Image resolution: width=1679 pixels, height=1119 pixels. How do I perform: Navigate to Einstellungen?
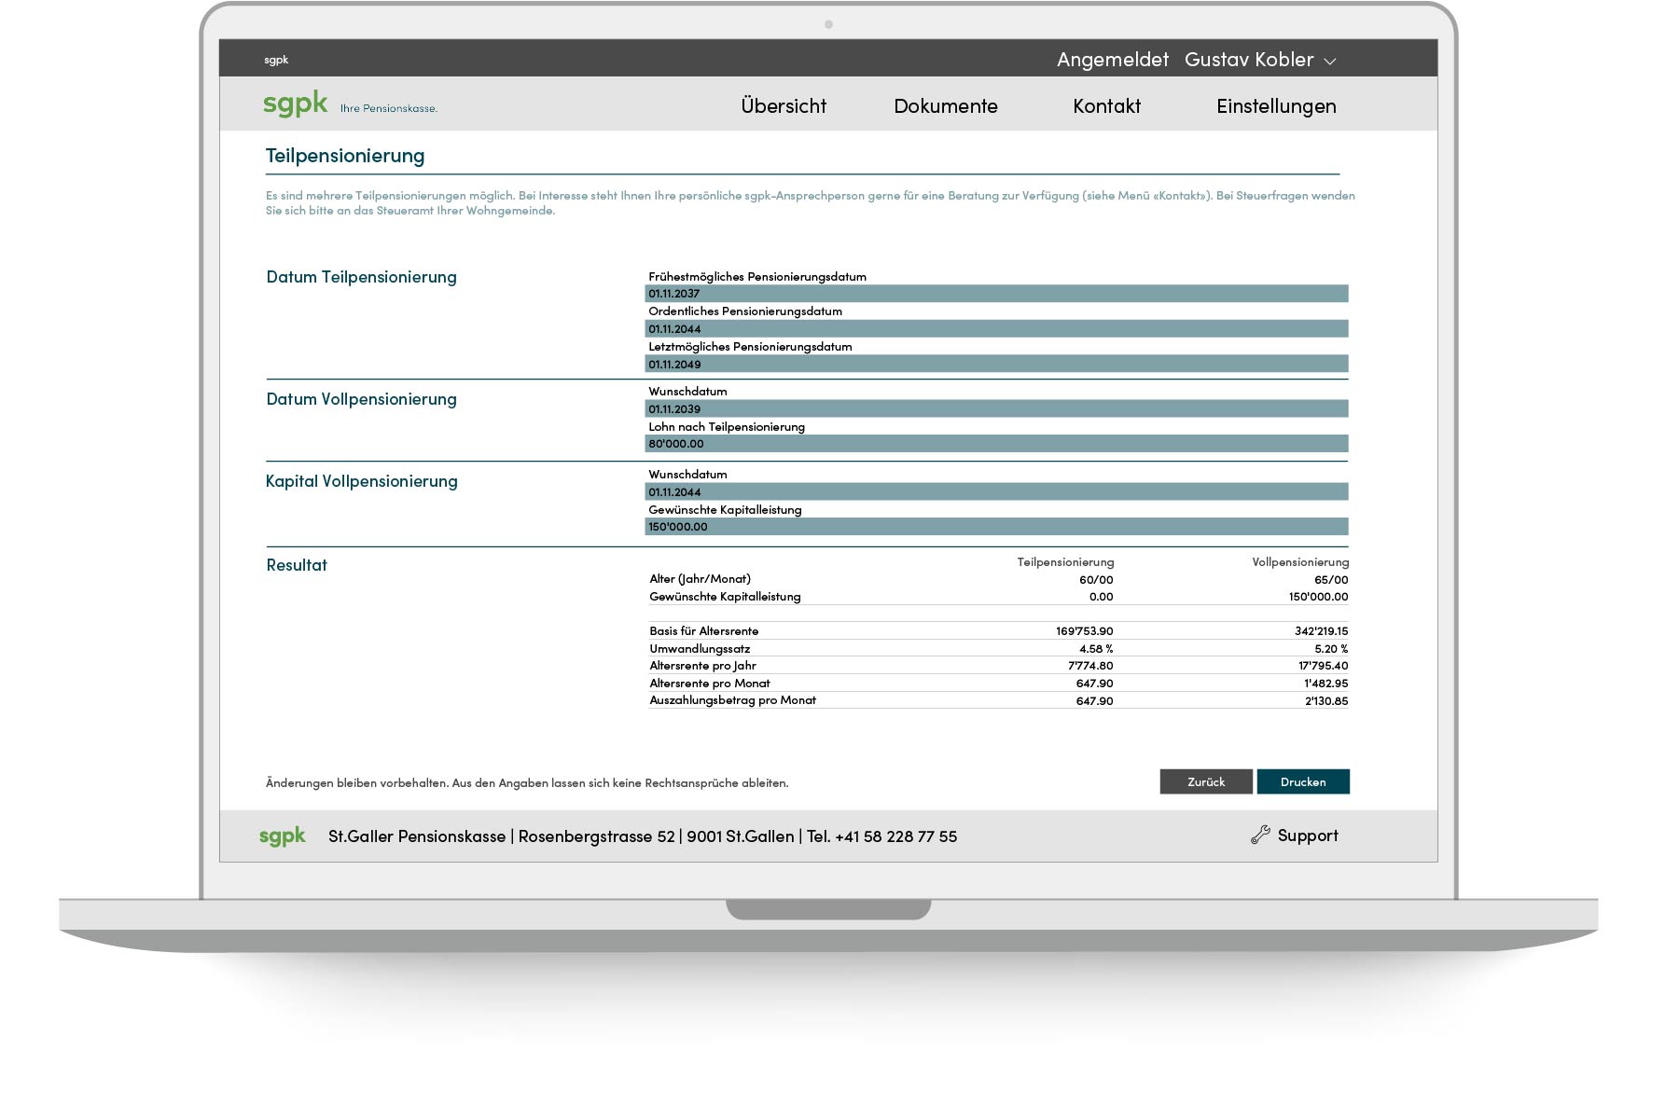point(1275,106)
